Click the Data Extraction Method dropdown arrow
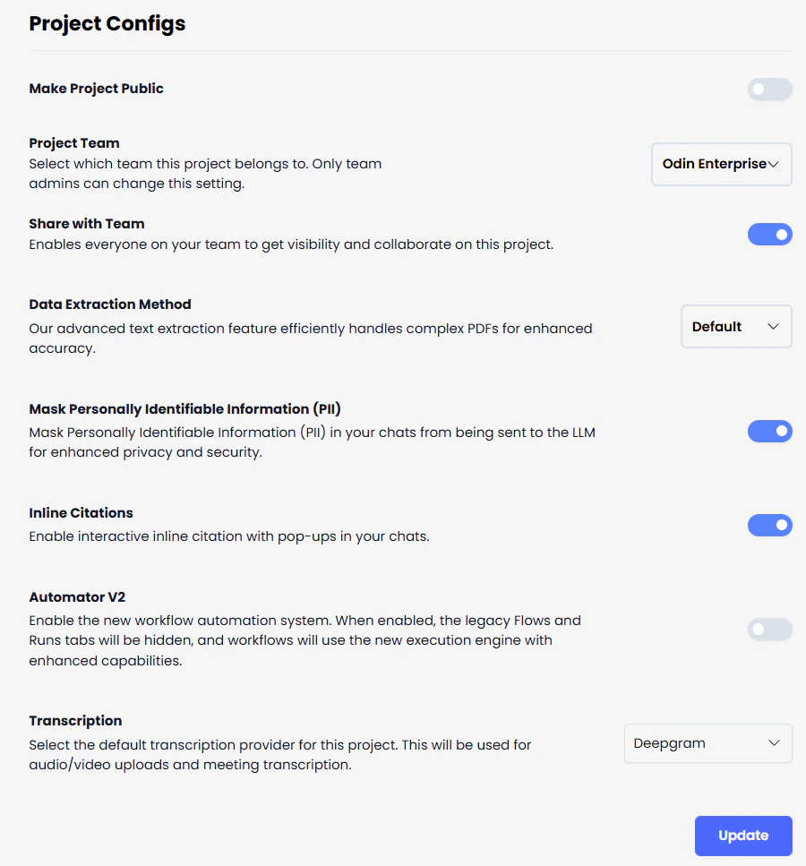The height and width of the screenshot is (866, 806). (776, 326)
